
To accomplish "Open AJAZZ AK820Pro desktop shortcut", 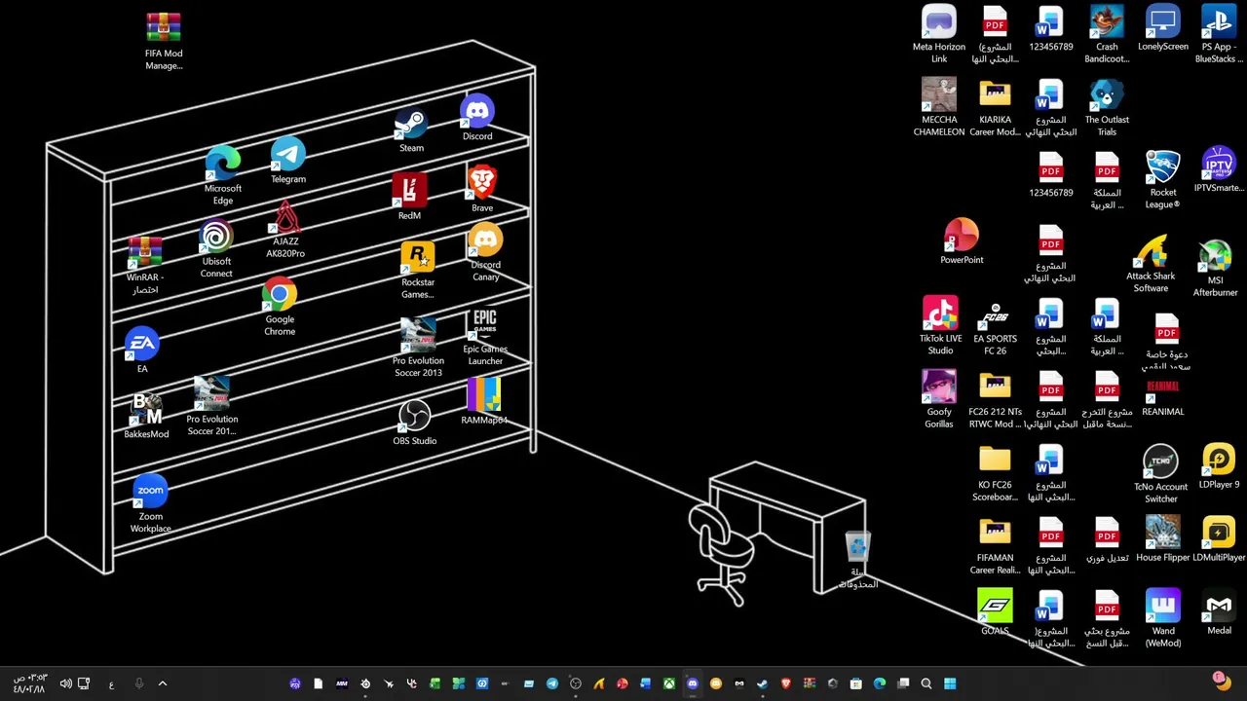I will [285, 230].
